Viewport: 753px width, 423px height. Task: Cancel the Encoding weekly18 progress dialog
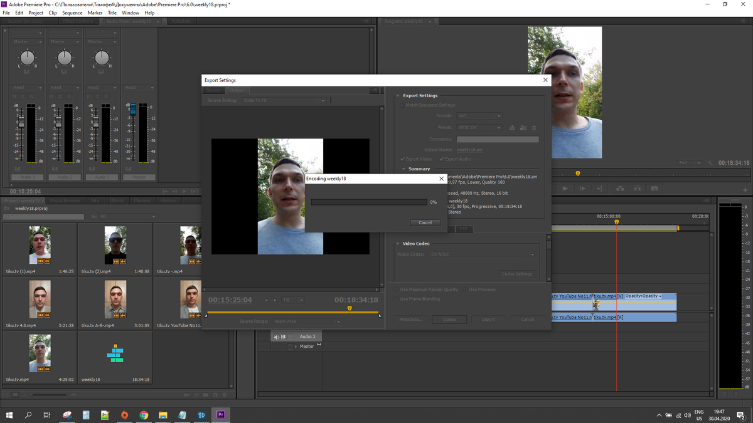pyautogui.click(x=425, y=222)
